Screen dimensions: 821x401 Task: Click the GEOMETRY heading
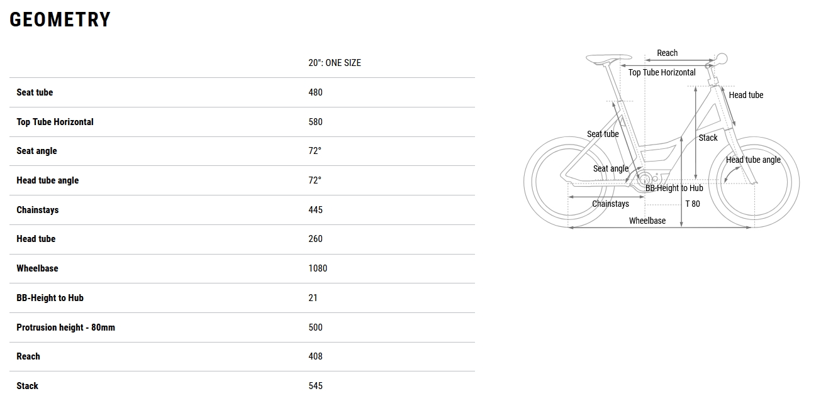(60, 20)
